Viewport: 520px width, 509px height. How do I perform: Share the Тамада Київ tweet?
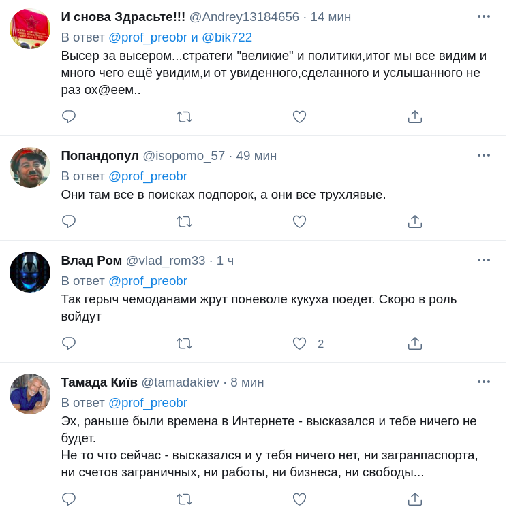point(415,499)
